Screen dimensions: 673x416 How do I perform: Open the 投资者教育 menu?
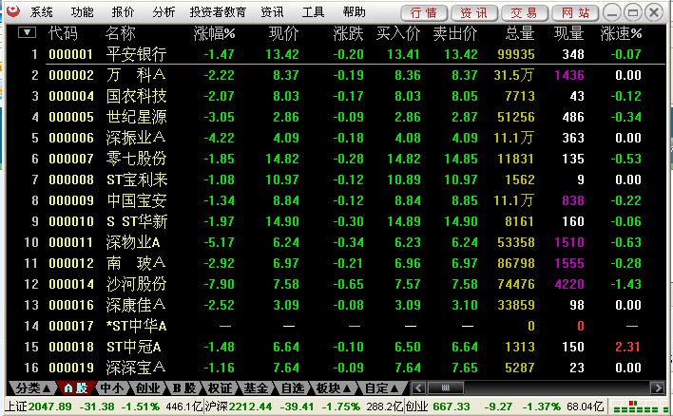[218, 12]
